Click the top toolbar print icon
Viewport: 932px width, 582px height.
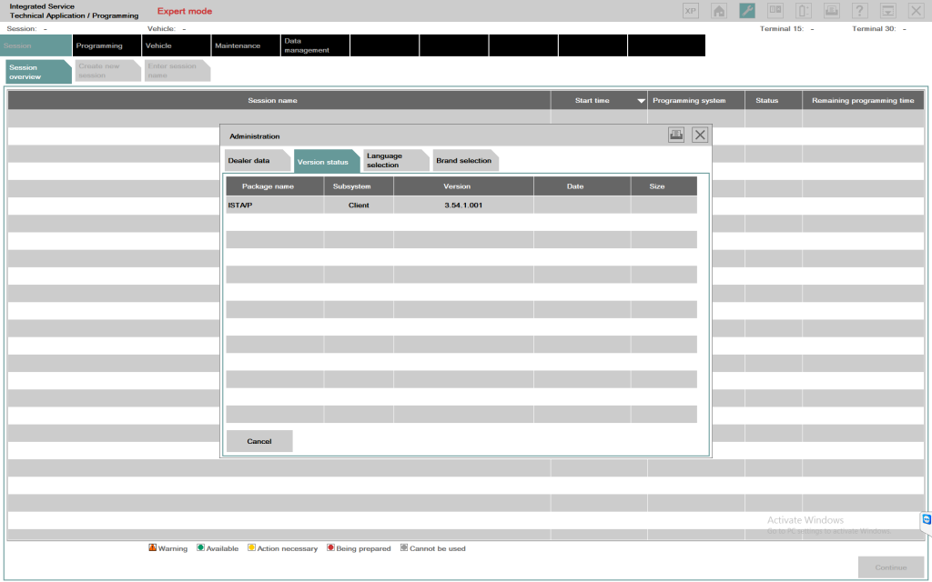click(832, 11)
